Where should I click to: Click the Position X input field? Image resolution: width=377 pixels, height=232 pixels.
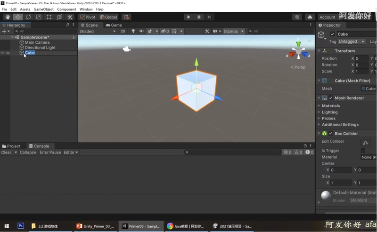pyautogui.click(x=361, y=58)
